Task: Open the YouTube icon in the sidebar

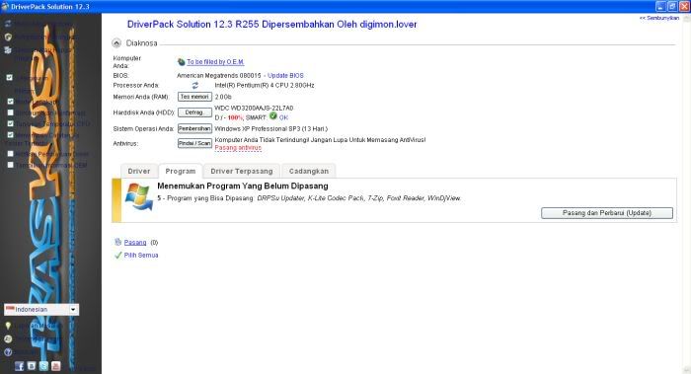Action: pyautogui.click(x=56, y=366)
